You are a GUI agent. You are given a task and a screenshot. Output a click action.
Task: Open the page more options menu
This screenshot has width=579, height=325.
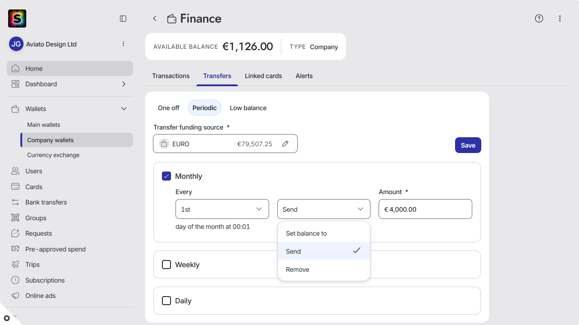point(560,19)
